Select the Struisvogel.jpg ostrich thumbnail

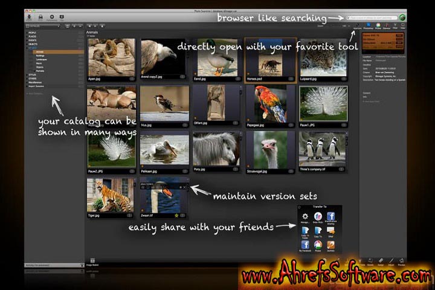[x=270, y=153]
